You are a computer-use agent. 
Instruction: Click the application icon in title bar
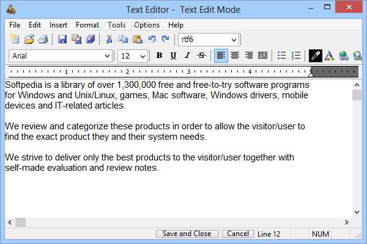click(x=11, y=10)
